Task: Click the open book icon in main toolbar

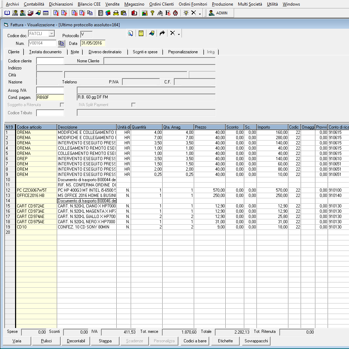Action: point(7,13)
